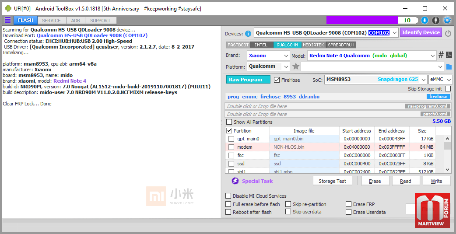Check the ssd partition checkbox
This screenshot has width=456, height=234.
tap(231, 164)
